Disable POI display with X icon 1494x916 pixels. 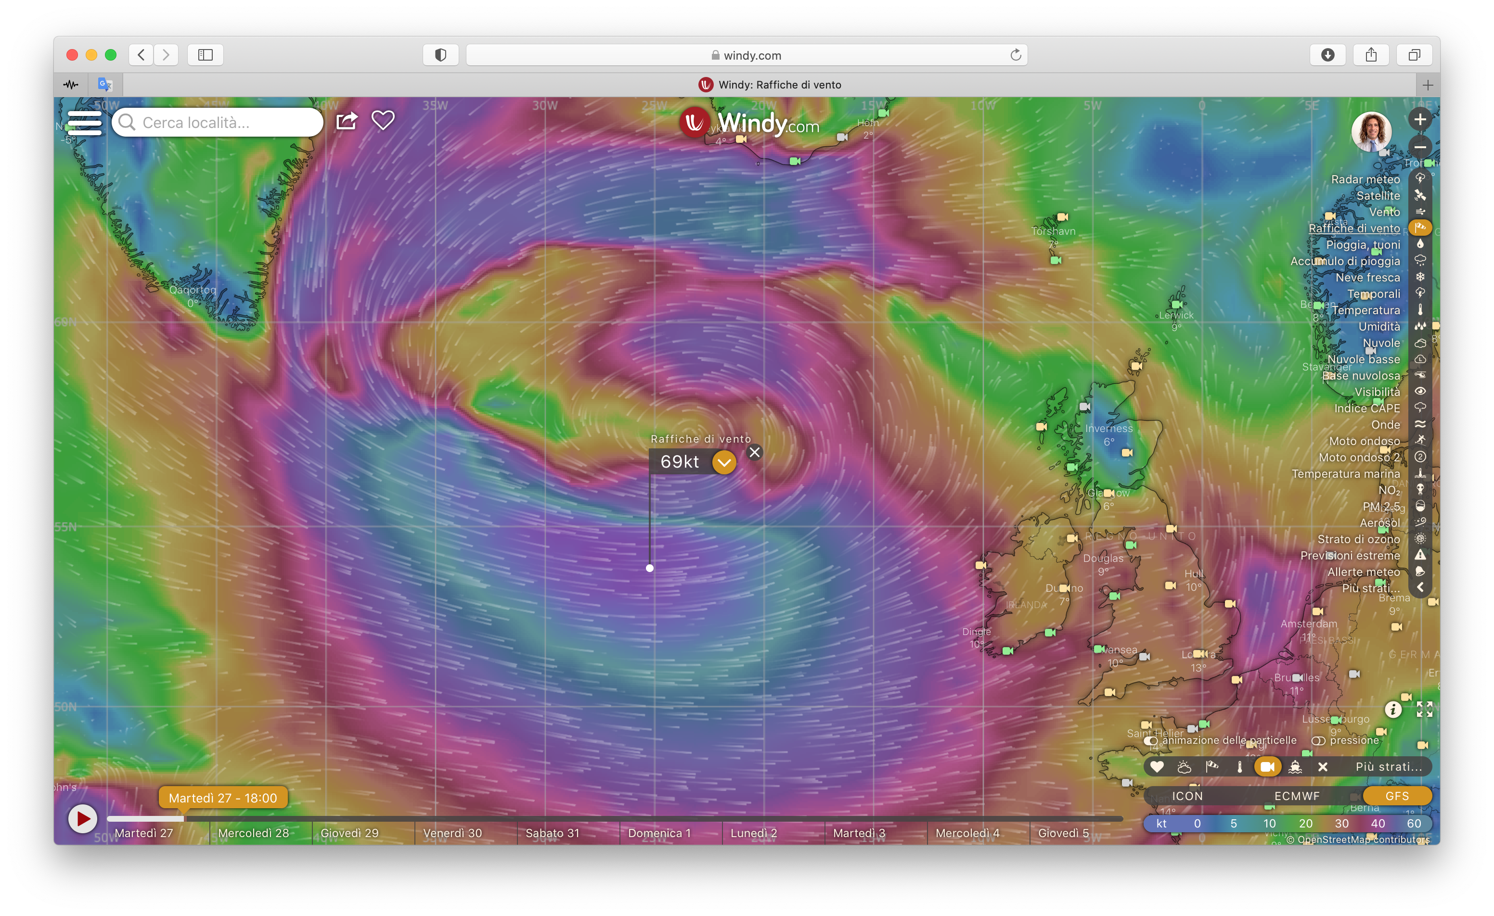point(1323,767)
